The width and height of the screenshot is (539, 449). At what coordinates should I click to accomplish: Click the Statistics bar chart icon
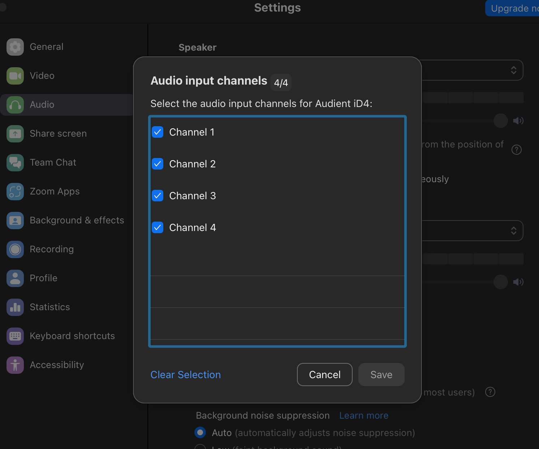[x=15, y=307]
